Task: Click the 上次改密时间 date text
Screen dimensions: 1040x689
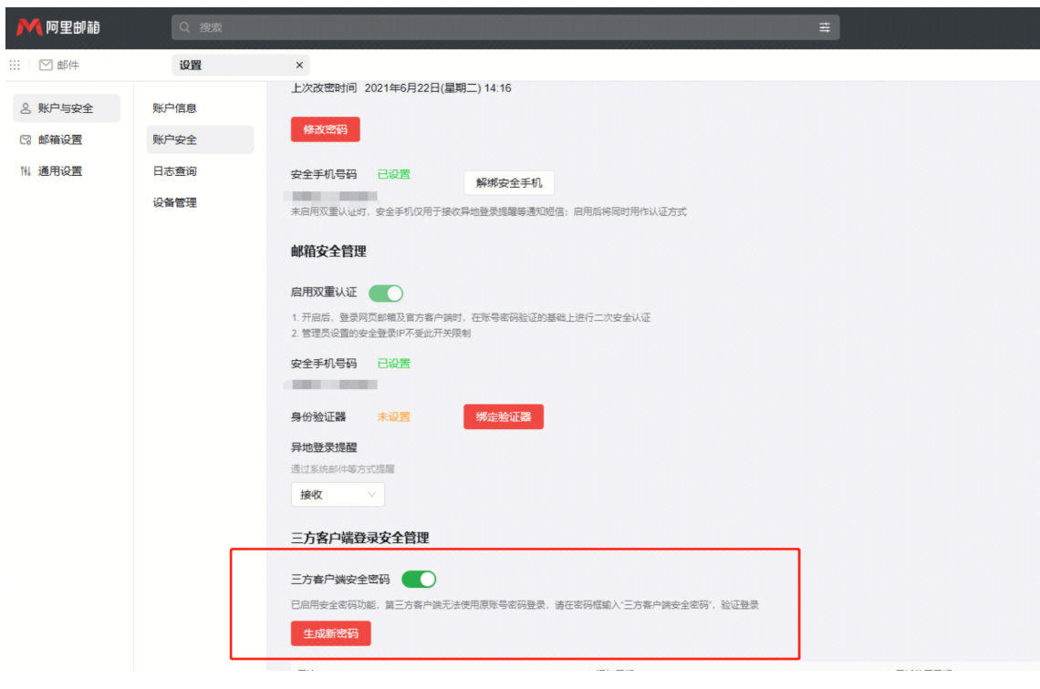Action: pyautogui.click(x=438, y=88)
